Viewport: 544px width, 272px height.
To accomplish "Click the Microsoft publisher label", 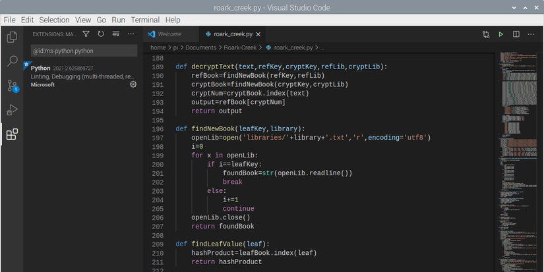I will coord(43,84).
